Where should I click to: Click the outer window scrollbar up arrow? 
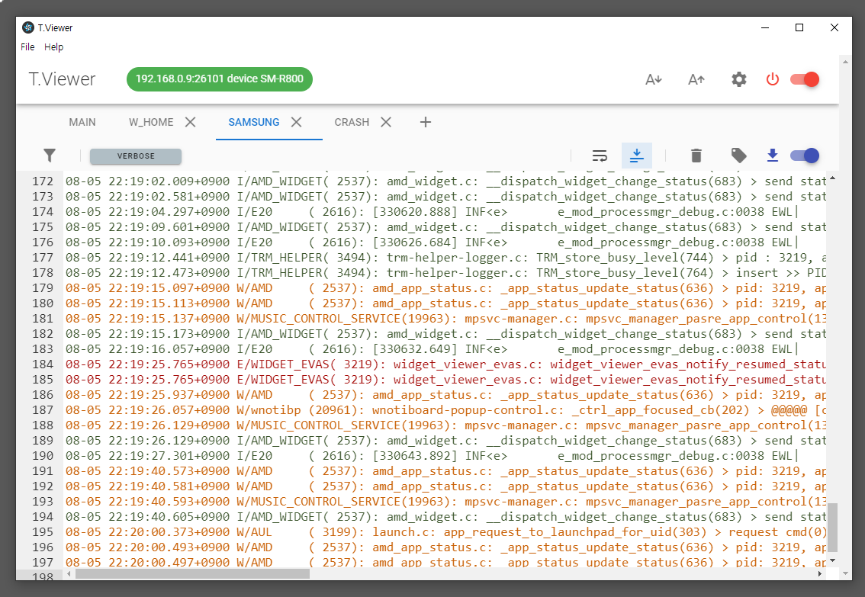coord(845,62)
